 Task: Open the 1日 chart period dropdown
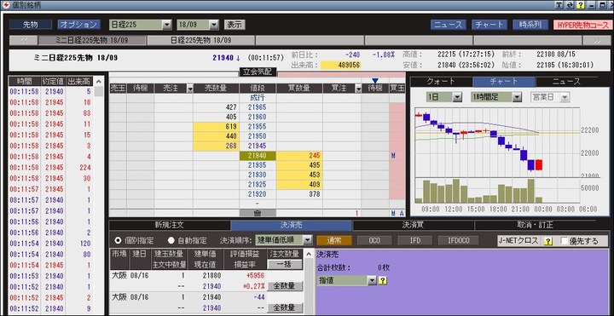(457, 97)
